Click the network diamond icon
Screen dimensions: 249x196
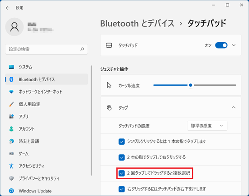[11, 92]
